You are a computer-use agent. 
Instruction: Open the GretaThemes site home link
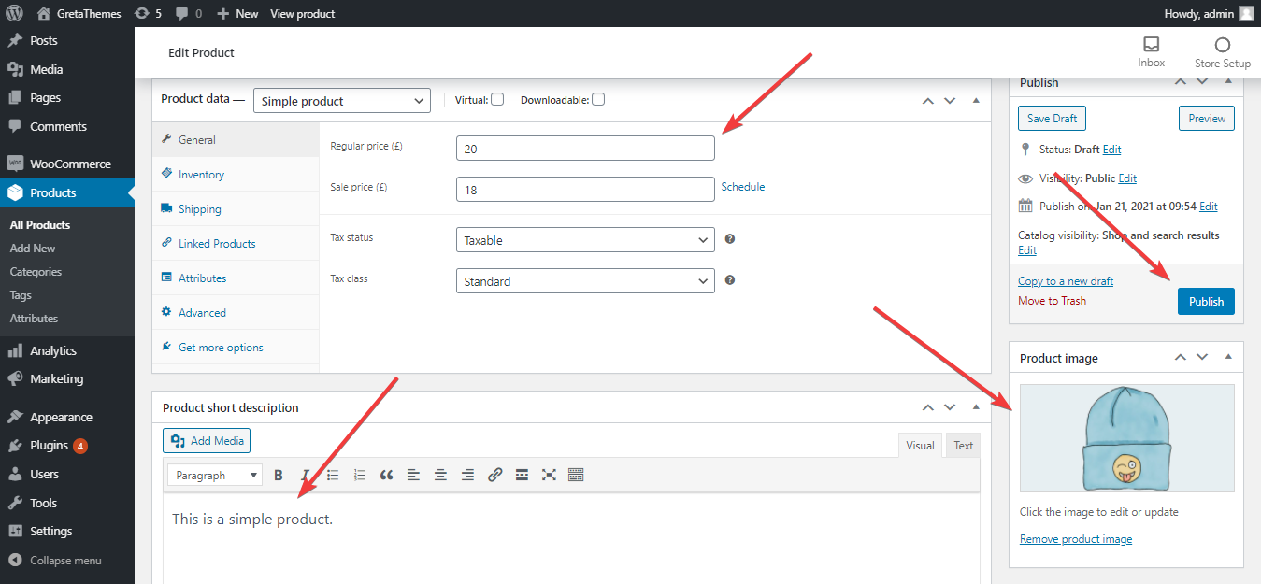point(78,13)
